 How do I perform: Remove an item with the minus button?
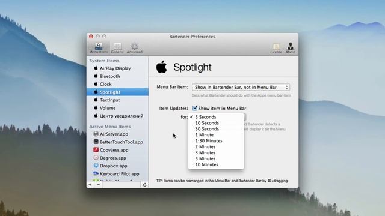pyautogui.click(x=98, y=185)
